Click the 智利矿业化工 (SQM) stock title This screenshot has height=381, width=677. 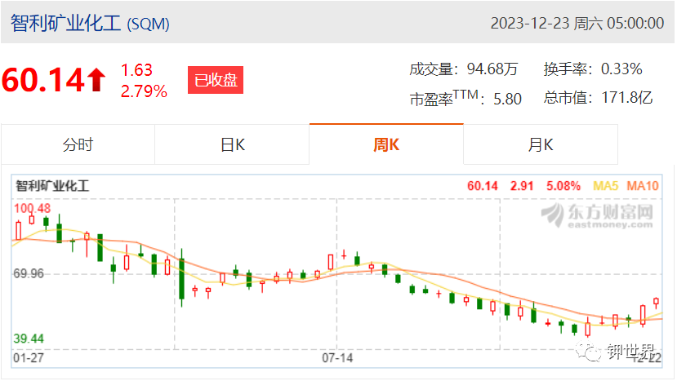click(90, 23)
